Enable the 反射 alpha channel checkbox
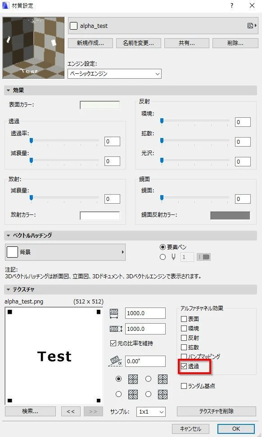Viewport: 262px width, 437px height. point(184,338)
